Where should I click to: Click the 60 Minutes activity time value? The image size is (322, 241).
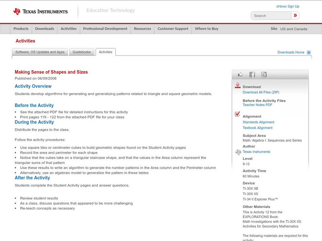(251, 176)
